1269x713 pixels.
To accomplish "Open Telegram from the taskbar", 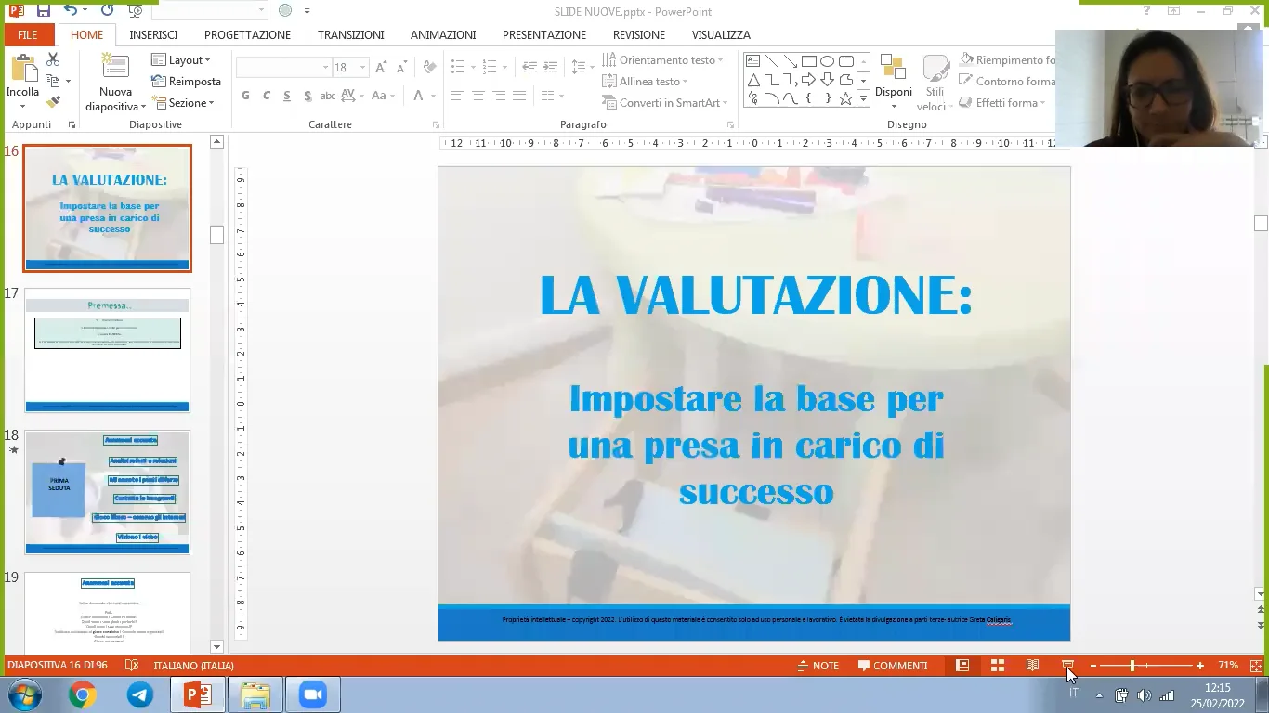I will tap(140, 694).
